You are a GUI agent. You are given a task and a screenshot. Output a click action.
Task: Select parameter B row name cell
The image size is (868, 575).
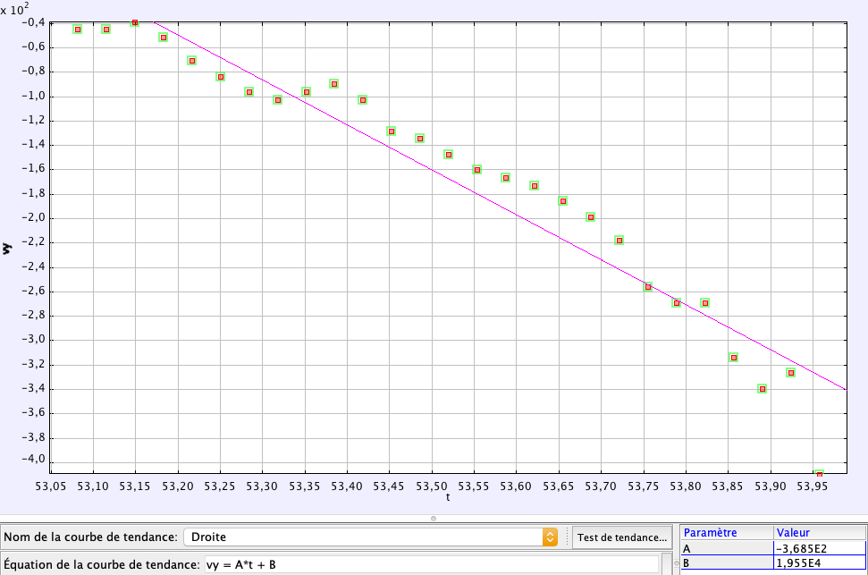[x=725, y=565]
